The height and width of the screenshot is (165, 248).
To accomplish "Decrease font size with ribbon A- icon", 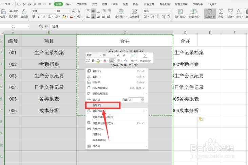I will (79, 11).
